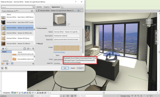Image resolution: width=160 pixels, height=97 pixels.
Task: Click the replace asset icon in Appearance header
Action: click(x=78, y=10)
